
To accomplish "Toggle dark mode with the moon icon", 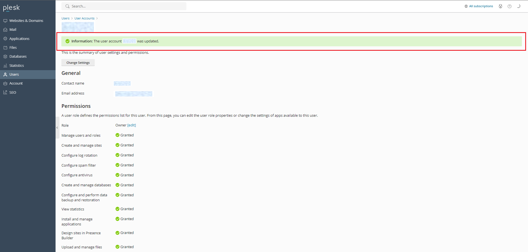I will coord(519,6).
